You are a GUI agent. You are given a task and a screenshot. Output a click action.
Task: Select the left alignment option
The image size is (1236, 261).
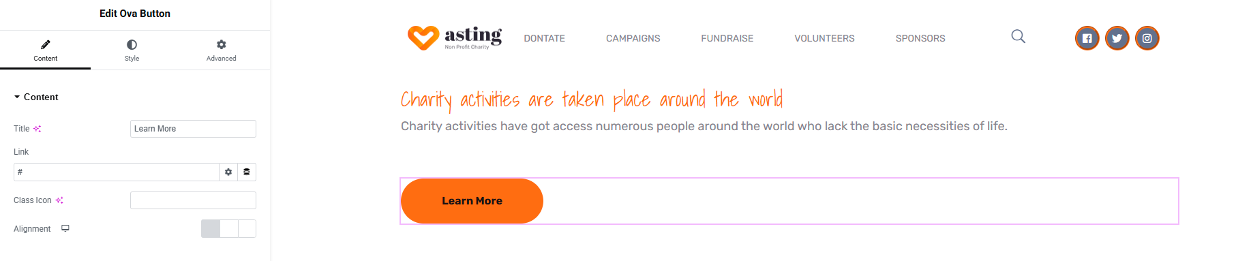coord(211,229)
